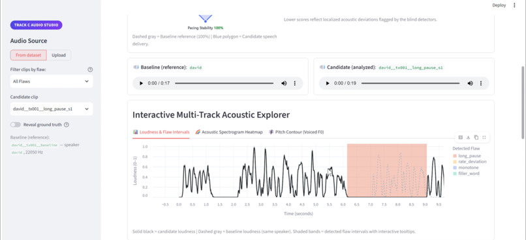Open the All Flaws filter dropdown
The height and width of the screenshot is (240, 526).
coord(52,81)
